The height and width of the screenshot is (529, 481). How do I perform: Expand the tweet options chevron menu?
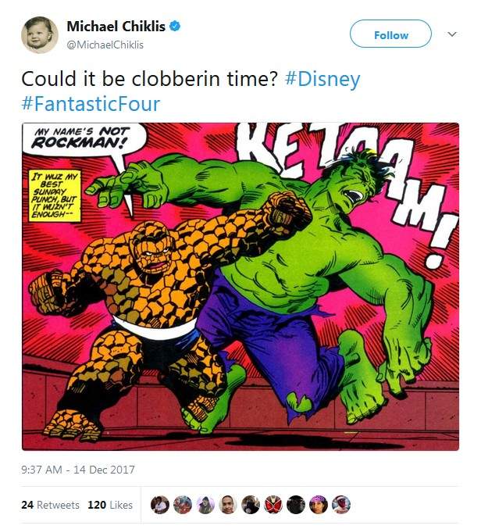451,34
